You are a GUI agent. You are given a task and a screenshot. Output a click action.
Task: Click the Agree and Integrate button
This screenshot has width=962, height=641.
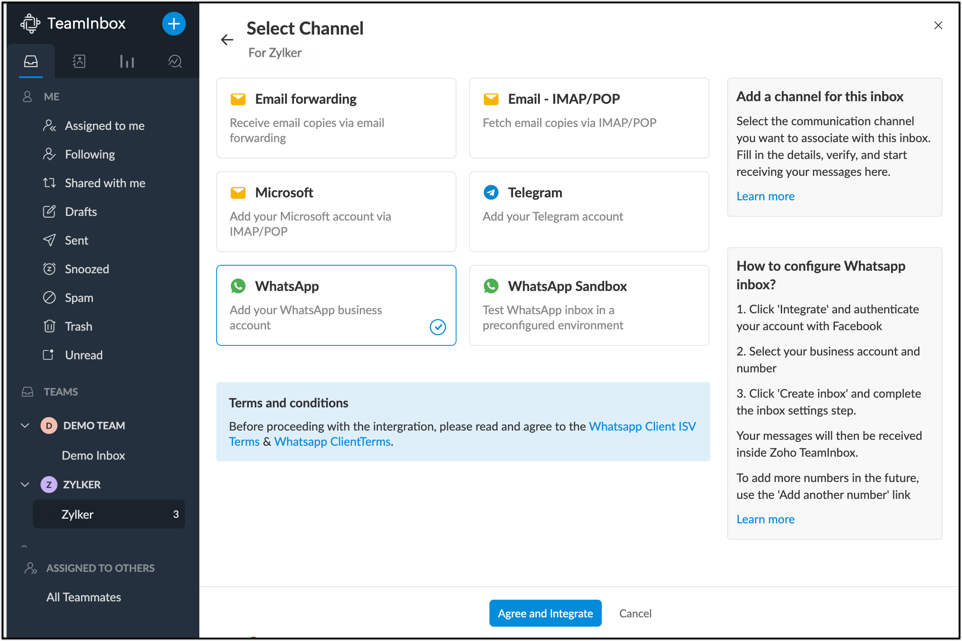coord(545,613)
